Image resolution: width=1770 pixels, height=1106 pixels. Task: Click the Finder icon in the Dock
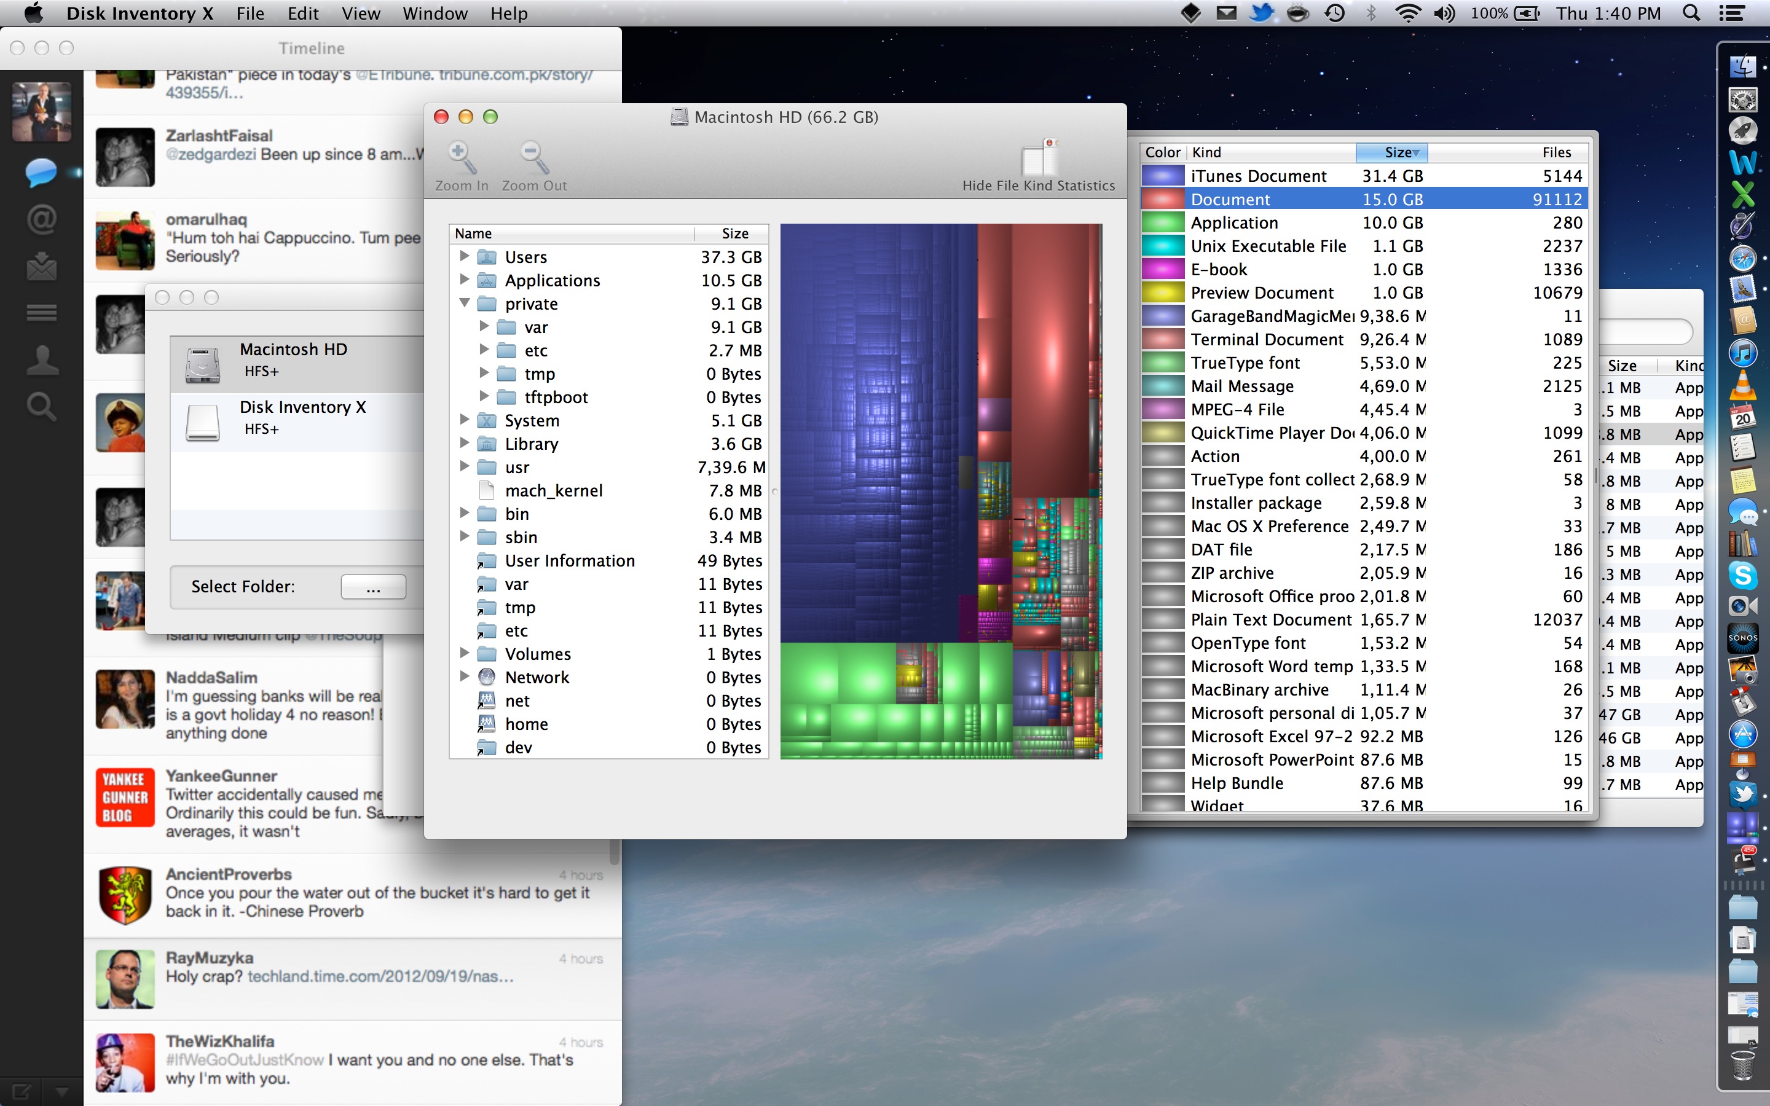coord(1743,66)
